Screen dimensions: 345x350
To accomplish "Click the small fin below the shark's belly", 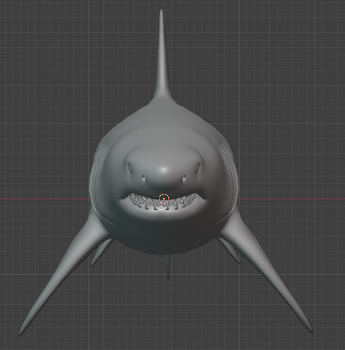I will click(x=168, y=267).
